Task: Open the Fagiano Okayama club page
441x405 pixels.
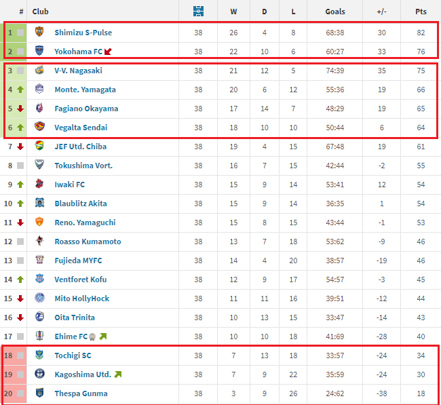Action: coord(86,109)
